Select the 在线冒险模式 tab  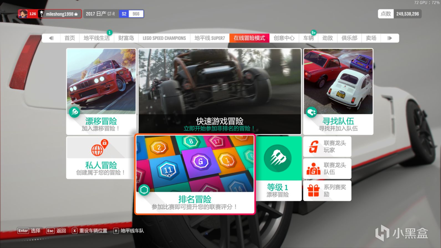click(249, 38)
